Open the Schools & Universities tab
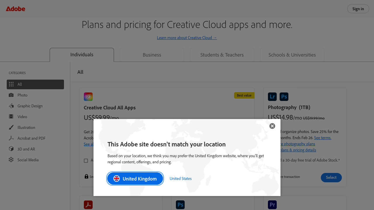 click(x=292, y=55)
